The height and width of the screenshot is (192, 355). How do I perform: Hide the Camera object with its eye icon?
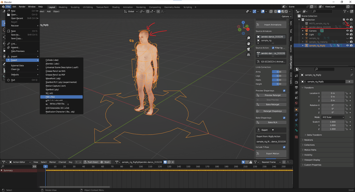[347, 31]
